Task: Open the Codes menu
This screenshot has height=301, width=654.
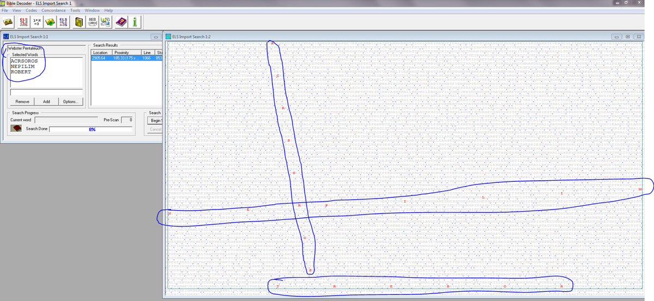Action: pyautogui.click(x=31, y=10)
